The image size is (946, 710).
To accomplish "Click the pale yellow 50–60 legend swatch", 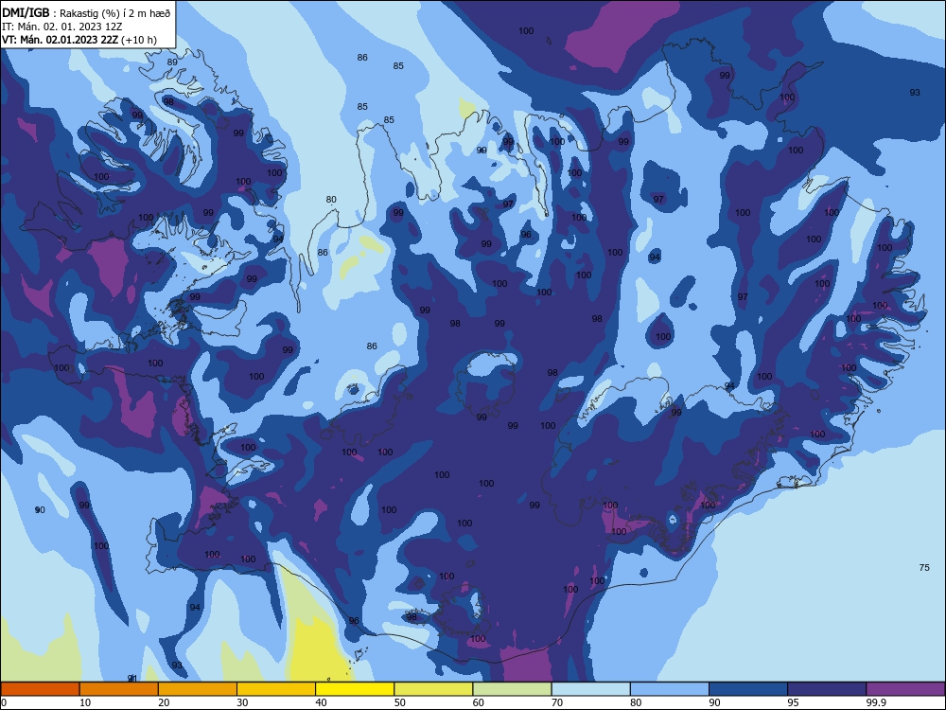I will click(x=433, y=689).
